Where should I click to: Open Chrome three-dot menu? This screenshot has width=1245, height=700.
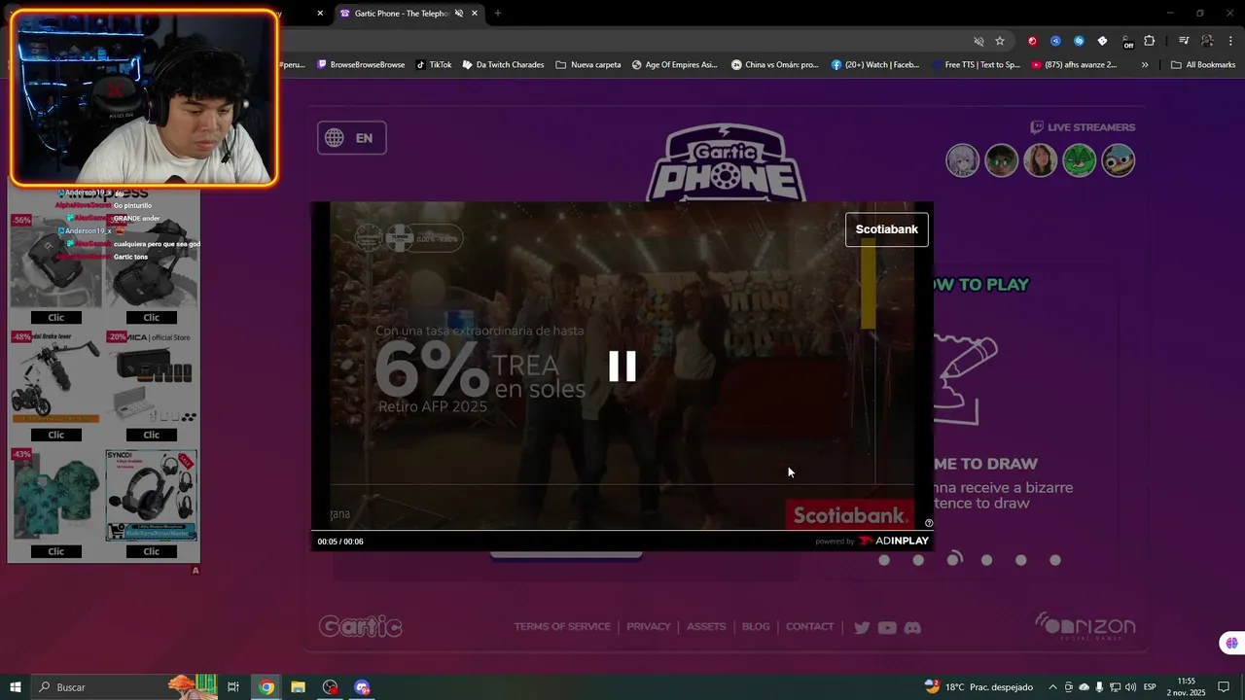point(1231,41)
